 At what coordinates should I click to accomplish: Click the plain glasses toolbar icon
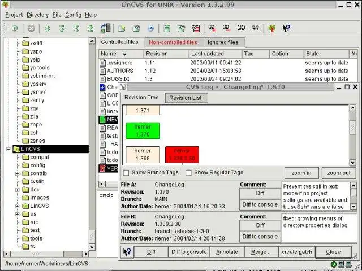click(241, 28)
